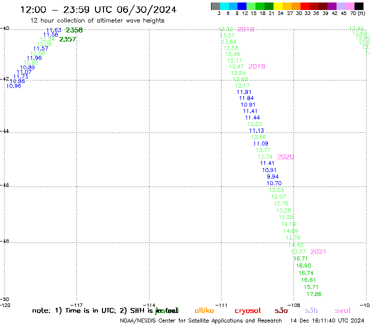Select the light green 15 ft legend swatch
The image size is (370, 325).
point(251,6)
